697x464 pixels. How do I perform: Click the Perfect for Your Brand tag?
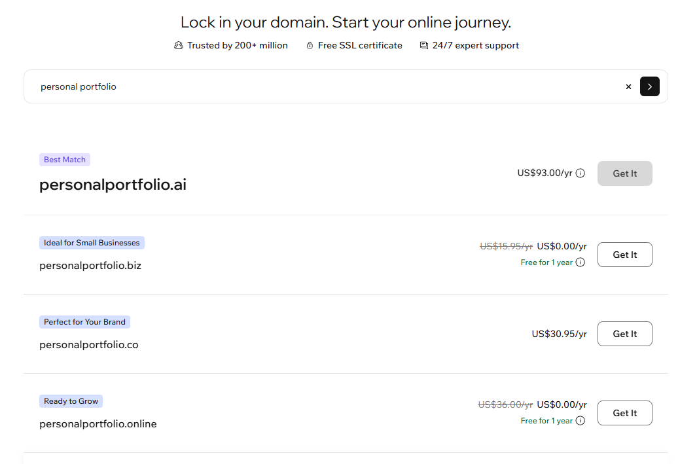pyautogui.click(x=84, y=322)
